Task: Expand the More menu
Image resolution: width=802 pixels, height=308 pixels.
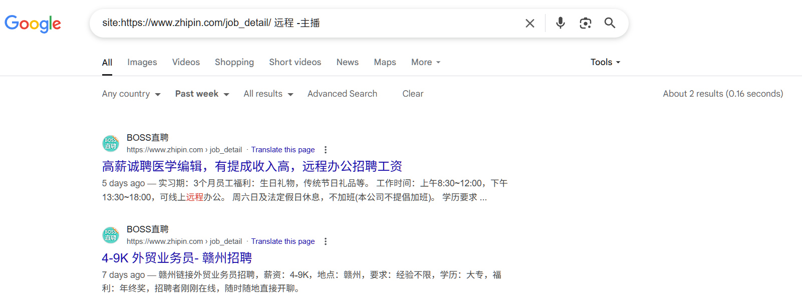Action: tap(426, 62)
